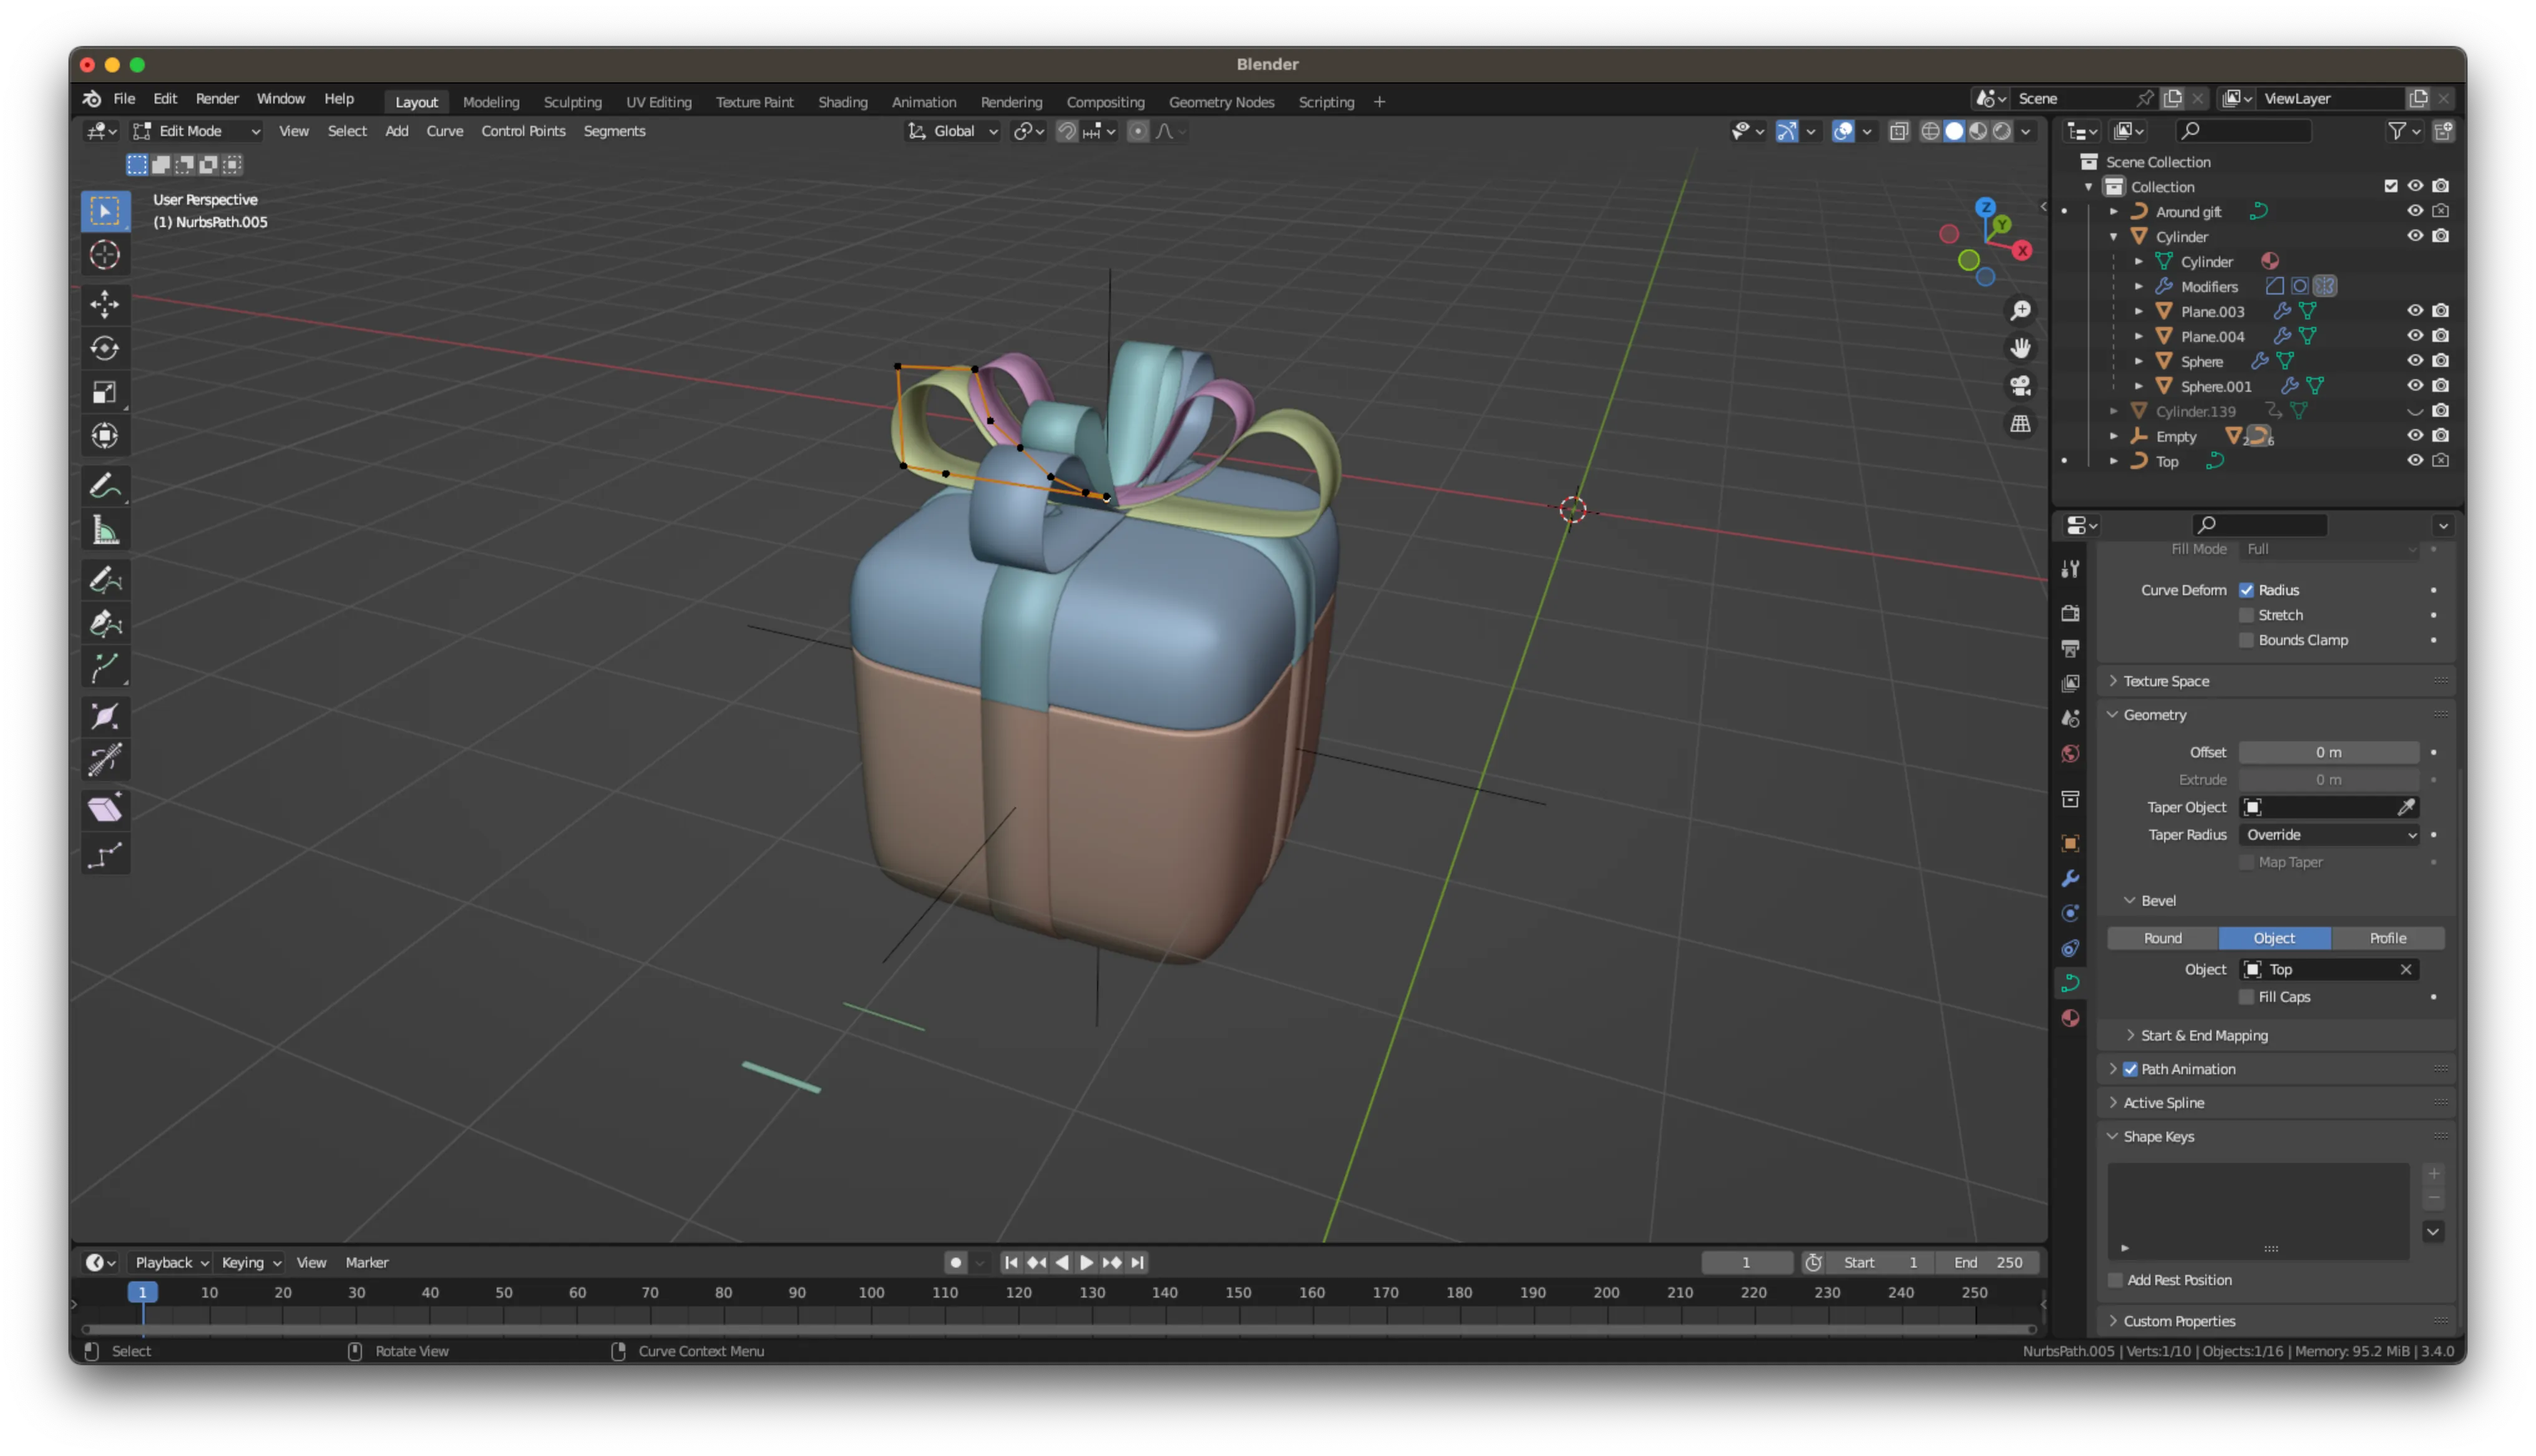
Task: Select the Measure tool
Action: pos(105,531)
